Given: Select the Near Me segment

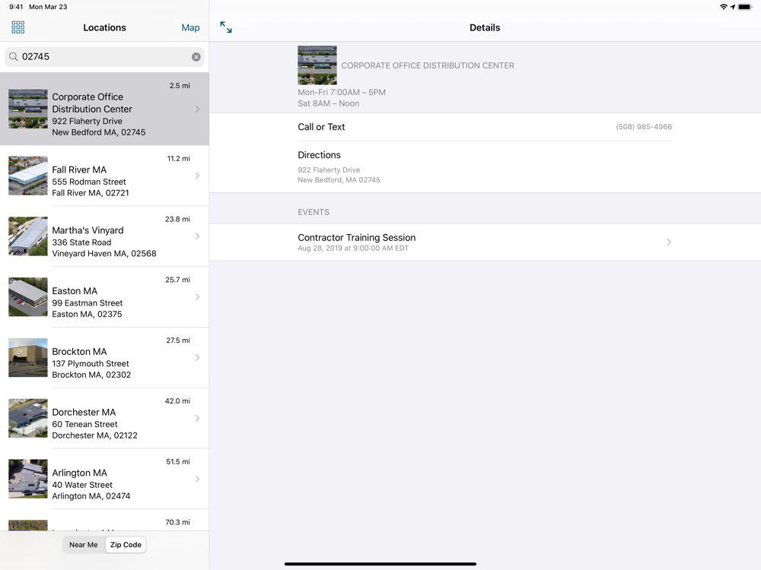Looking at the screenshot, I should coord(84,545).
